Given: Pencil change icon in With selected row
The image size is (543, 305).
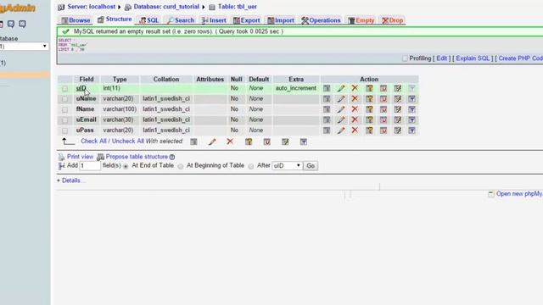Looking at the screenshot, I should 212,141.
